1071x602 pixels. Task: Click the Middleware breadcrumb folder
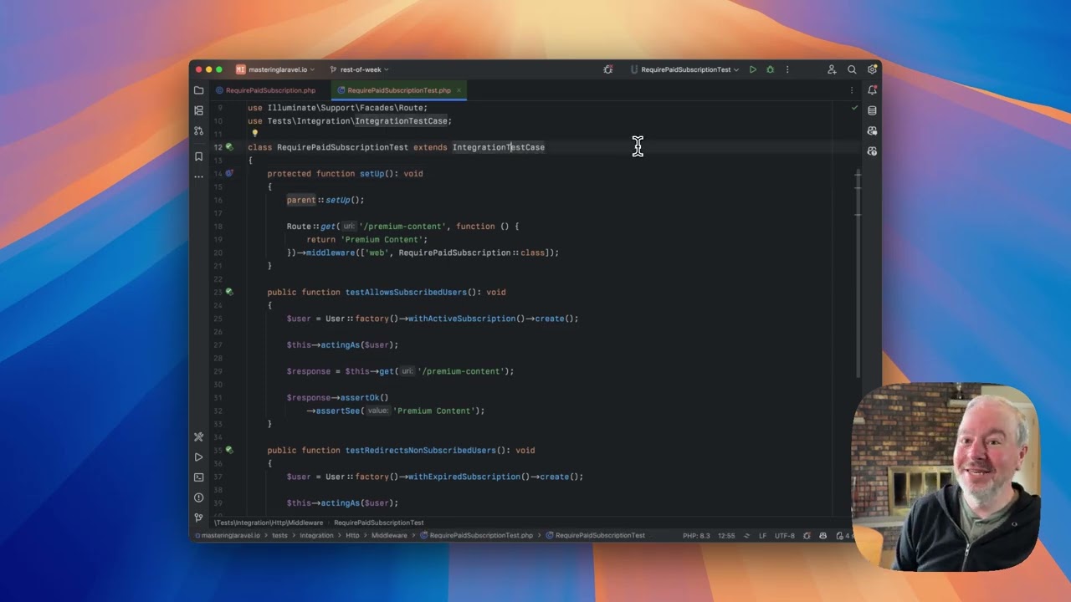coord(389,535)
